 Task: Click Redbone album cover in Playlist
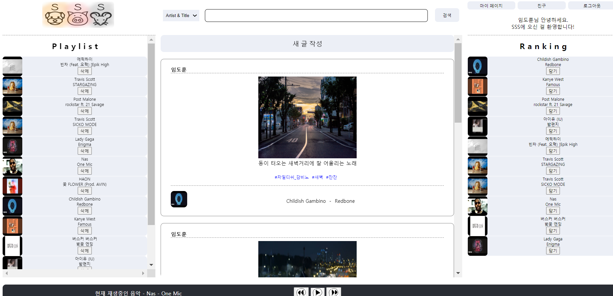point(12,206)
